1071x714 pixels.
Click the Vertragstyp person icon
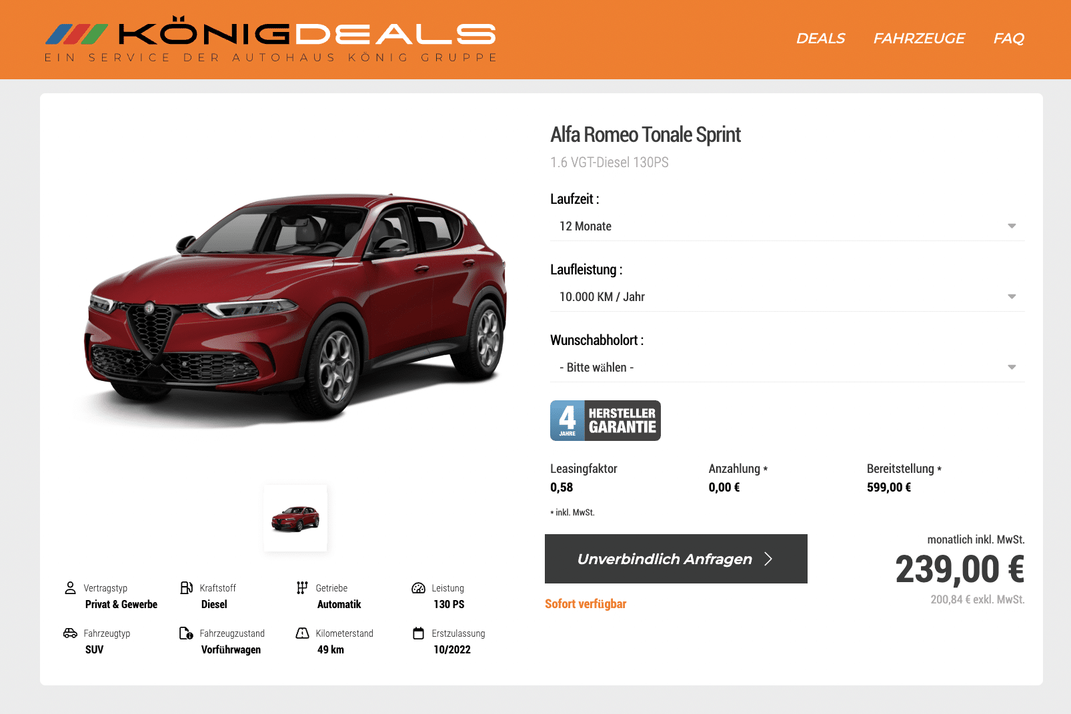pos(70,587)
